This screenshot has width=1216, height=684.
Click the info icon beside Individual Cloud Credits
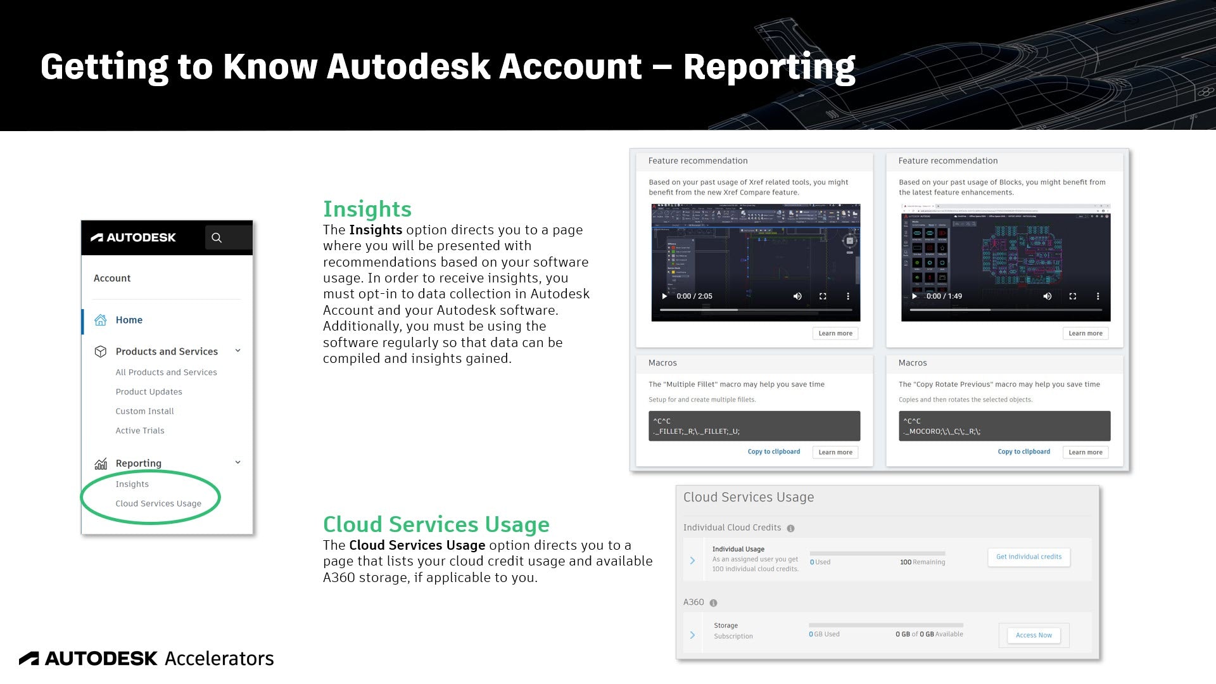tap(790, 527)
